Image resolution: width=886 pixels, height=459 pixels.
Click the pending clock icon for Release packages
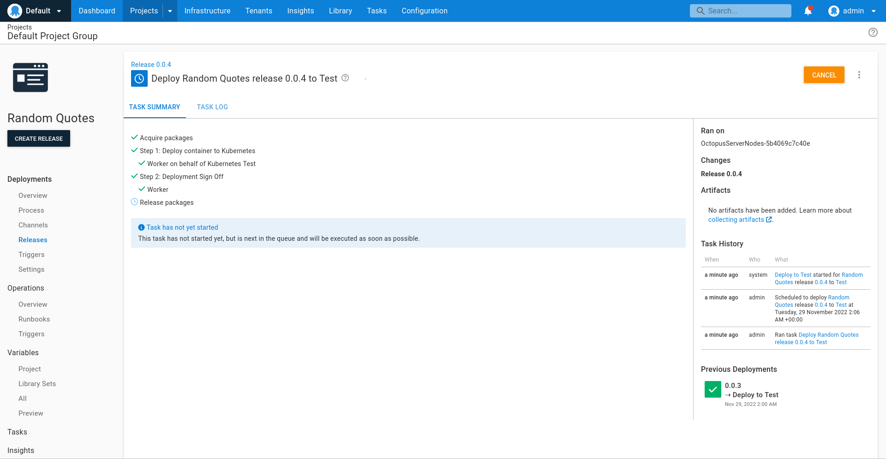(135, 202)
